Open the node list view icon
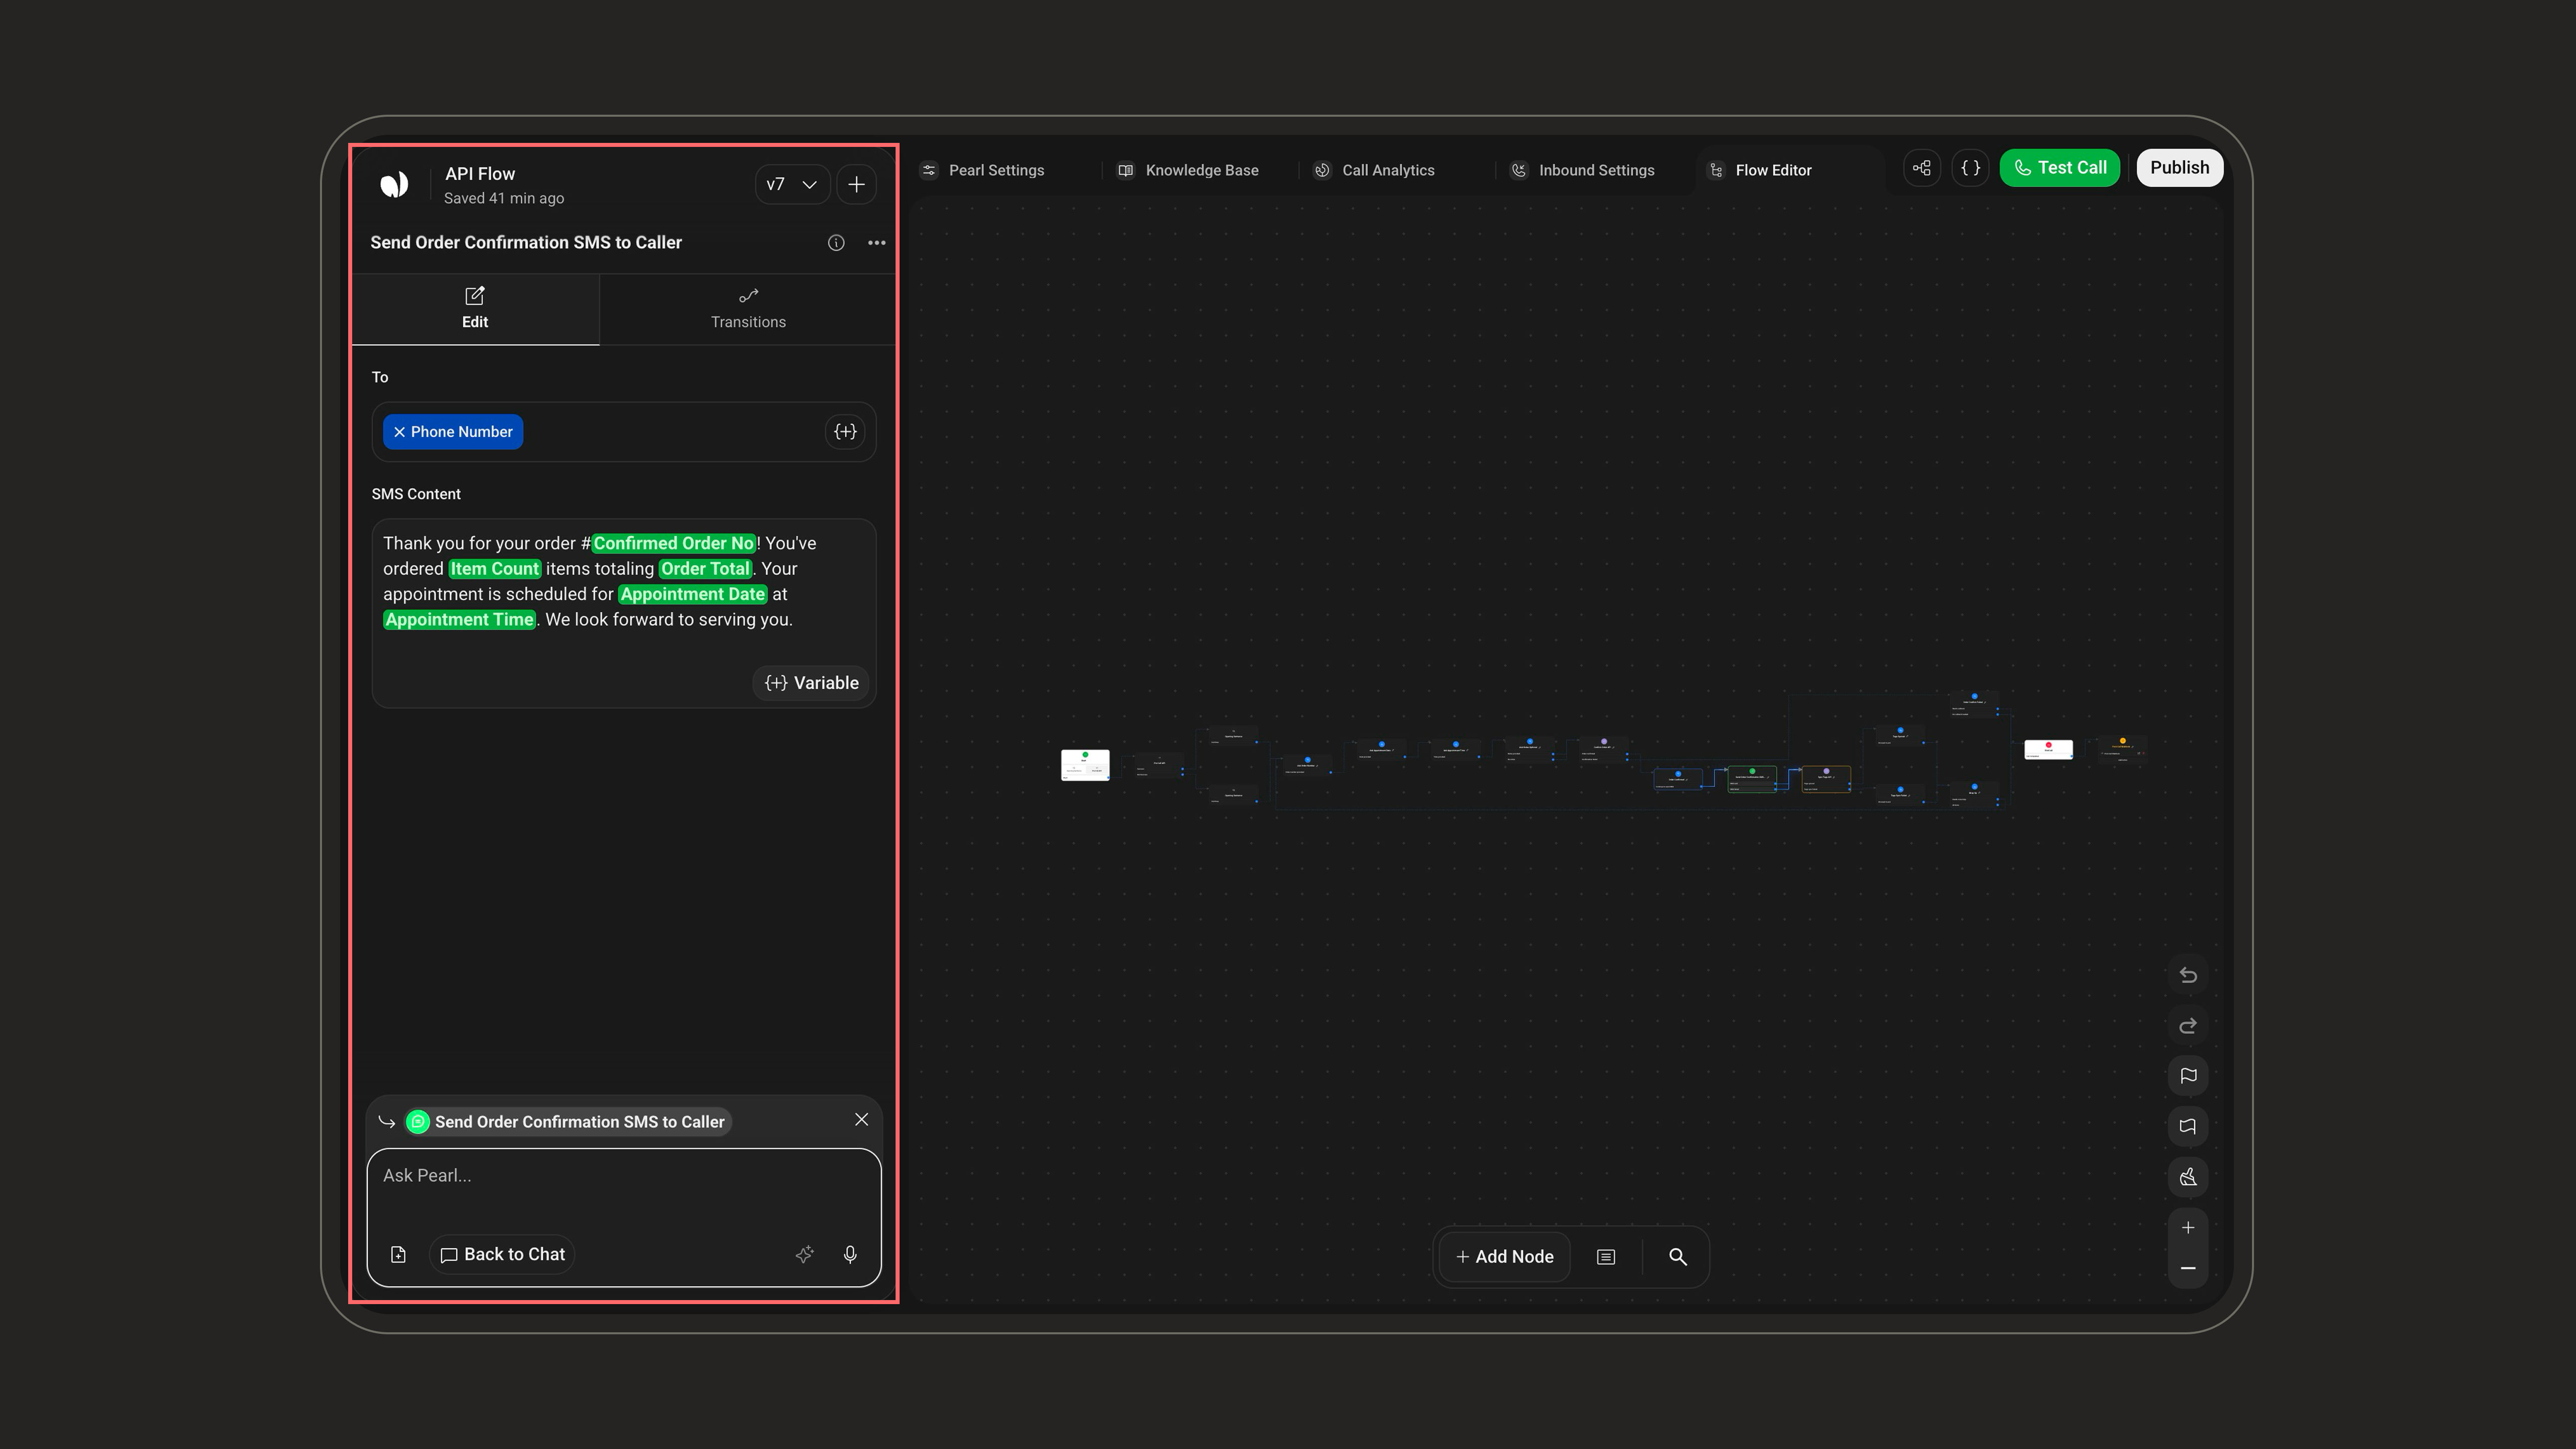Image resolution: width=2576 pixels, height=1449 pixels. tap(1606, 1257)
